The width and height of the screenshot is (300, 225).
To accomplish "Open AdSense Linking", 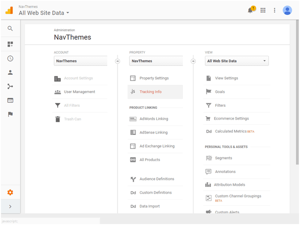I will click(x=153, y=133).
